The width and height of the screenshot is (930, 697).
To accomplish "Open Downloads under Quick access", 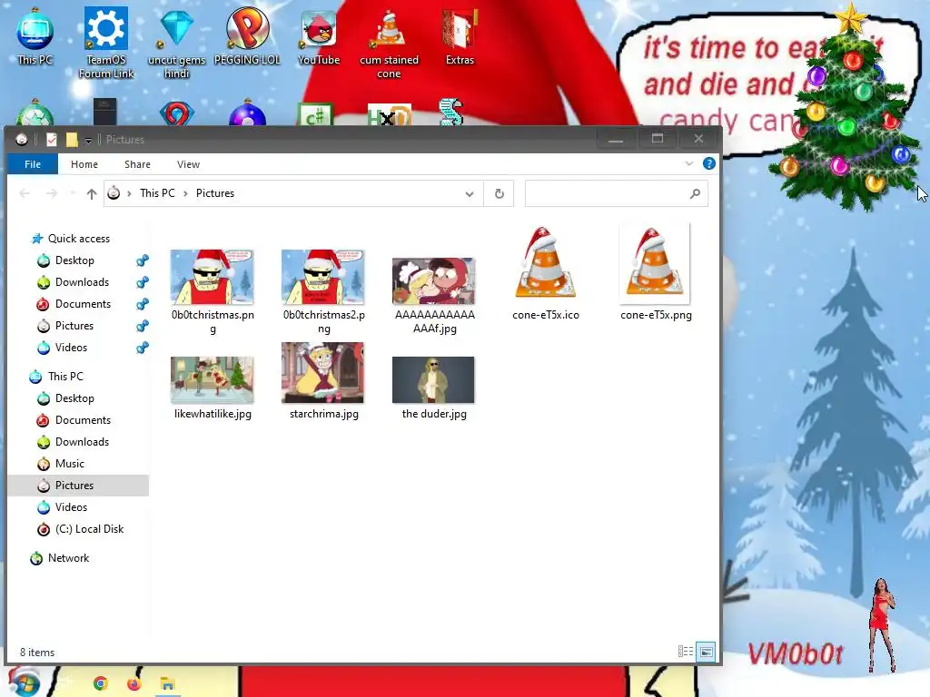I will tap(82, 282).
